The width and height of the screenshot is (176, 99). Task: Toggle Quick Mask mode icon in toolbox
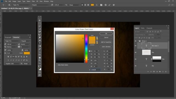[40, 72]
